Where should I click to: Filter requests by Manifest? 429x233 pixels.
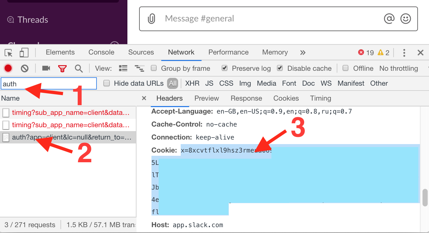click(351, 83)
